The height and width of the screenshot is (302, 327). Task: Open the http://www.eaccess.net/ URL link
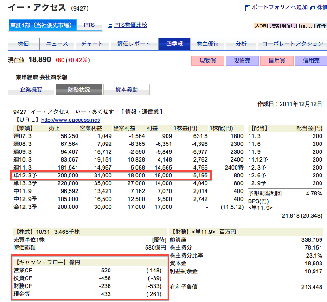pos(71,120)
